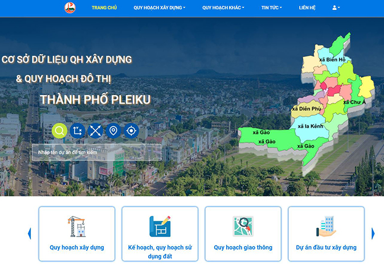Click the city emblem logo in navbar
Viewport: 384px width, 265px height.
pos(70,7)
